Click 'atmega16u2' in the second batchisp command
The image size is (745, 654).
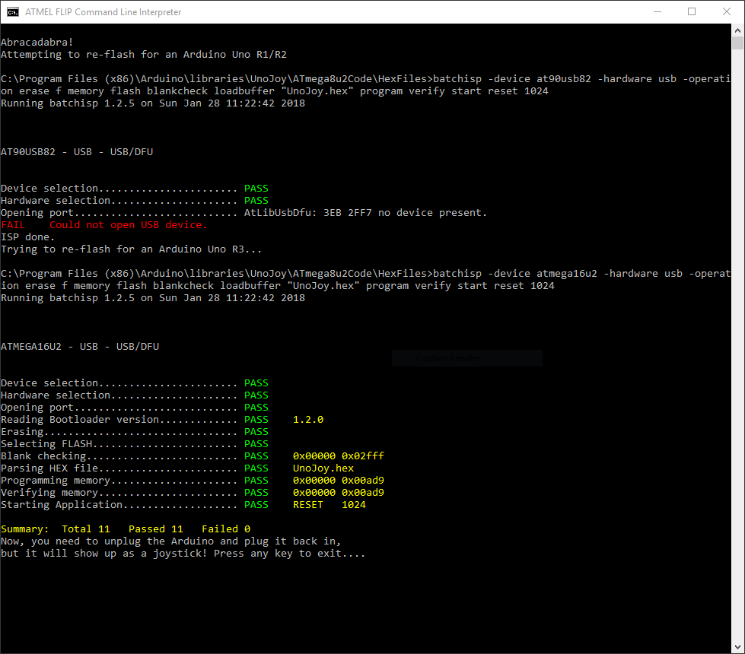[x=567, y=274]
